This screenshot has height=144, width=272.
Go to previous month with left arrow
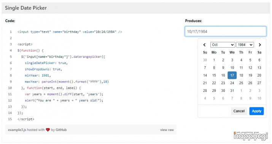[205, 45]
